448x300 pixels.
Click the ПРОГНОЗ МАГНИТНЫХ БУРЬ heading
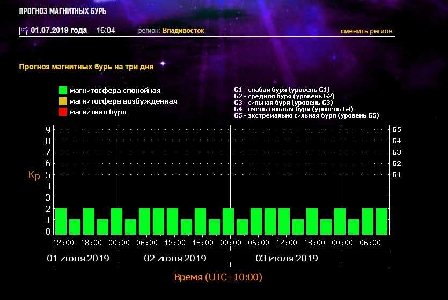63,11
